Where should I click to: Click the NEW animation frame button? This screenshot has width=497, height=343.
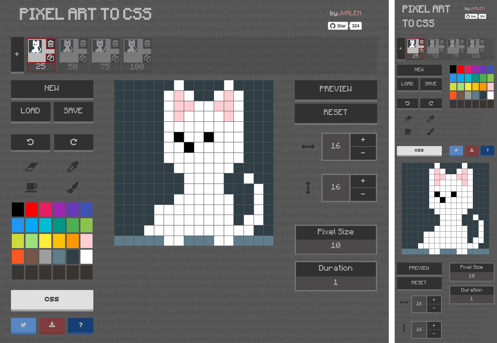pyautogui.click(x=17, y=54)
